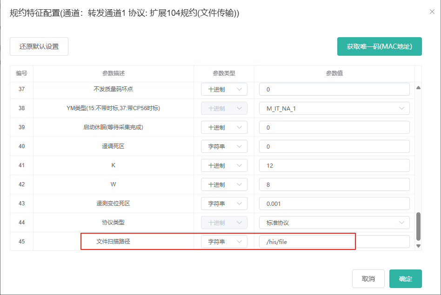
Task: Click the 还原默认设置 button
Action: [39, 46]
